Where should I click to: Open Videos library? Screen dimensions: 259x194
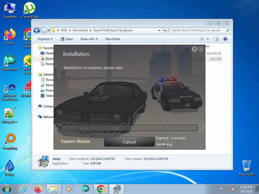[x=47, y=96]
